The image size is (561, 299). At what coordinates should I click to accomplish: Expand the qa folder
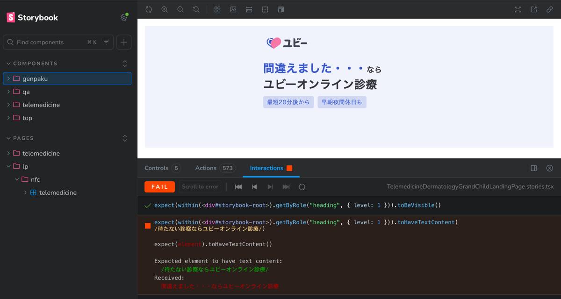coord(67,92)
